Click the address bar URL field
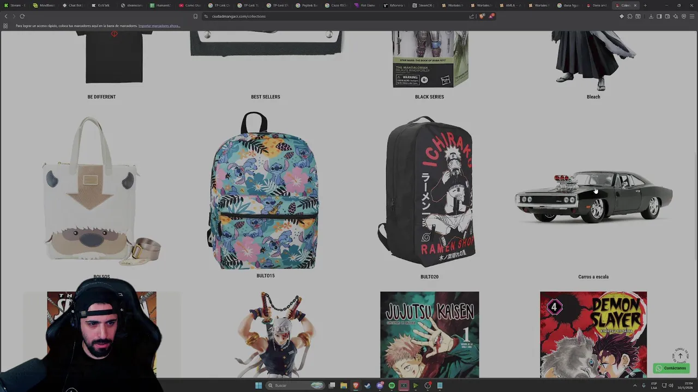 338,16
